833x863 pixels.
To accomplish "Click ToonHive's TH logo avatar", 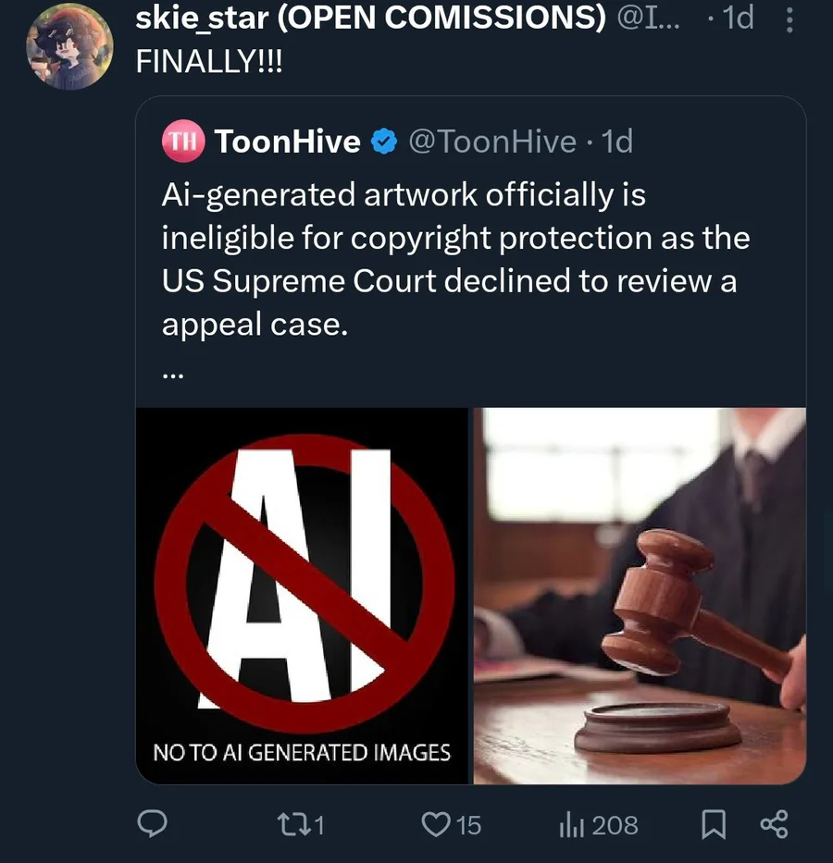I will click(182, 141).
